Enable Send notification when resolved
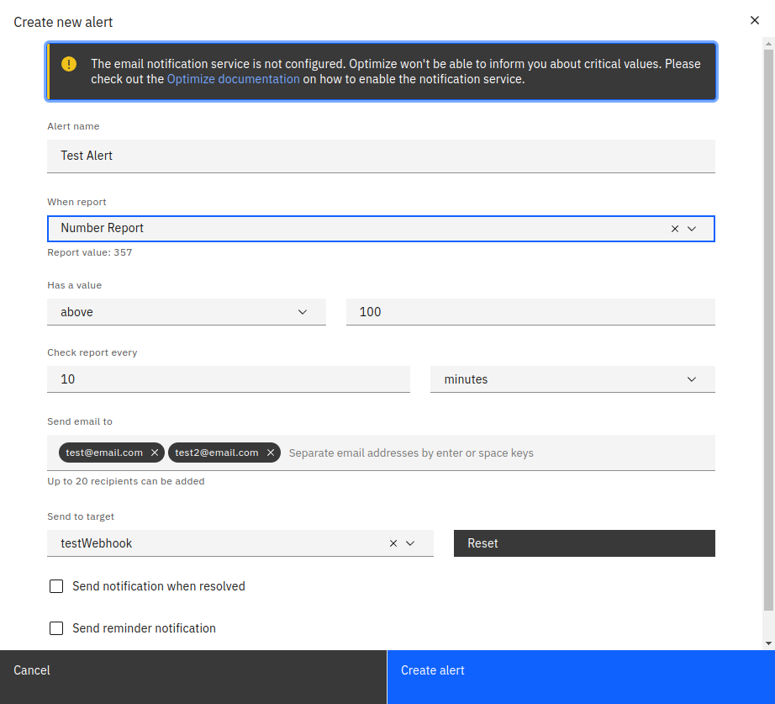 pos(56,585)
